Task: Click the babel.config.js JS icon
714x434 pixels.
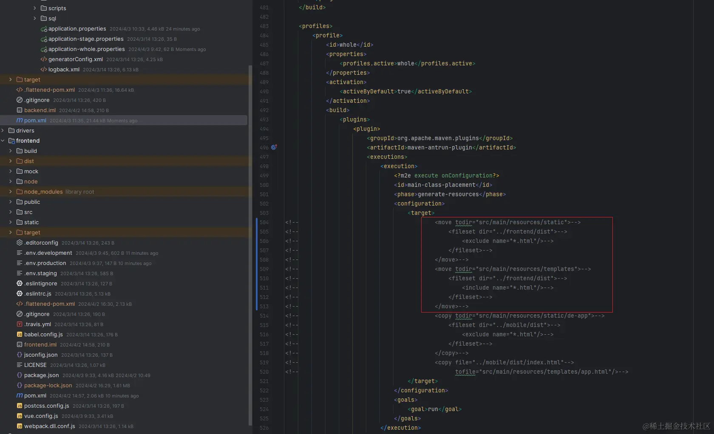Action: click(20, 335)
